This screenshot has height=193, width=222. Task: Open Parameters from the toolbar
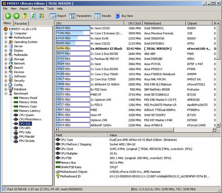[x=80, y=16]
